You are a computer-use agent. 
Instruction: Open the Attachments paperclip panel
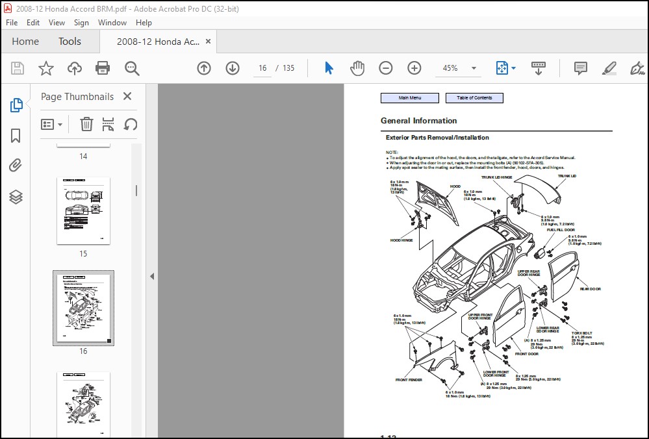tap(16, 166)
